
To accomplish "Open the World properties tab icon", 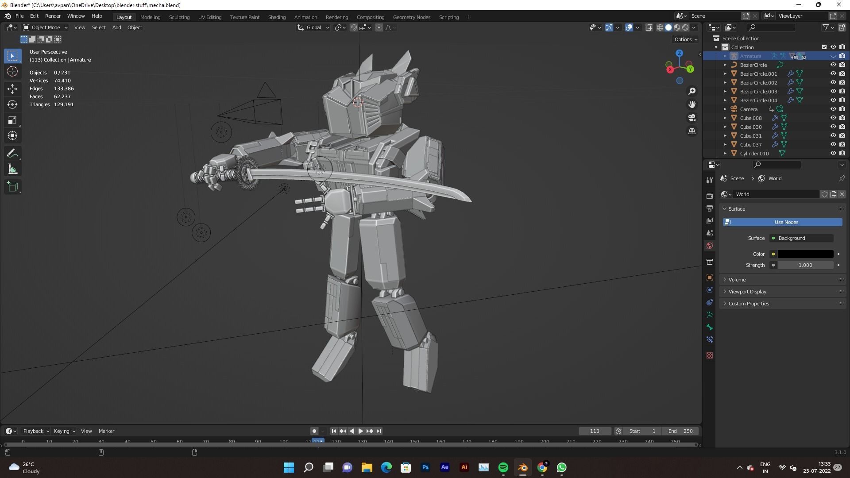I will click(x=709, y=246).
